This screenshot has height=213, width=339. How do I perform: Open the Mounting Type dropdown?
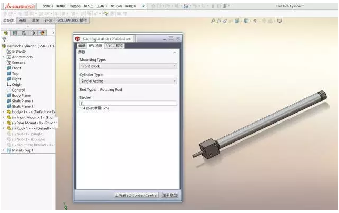128,66
